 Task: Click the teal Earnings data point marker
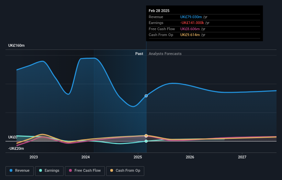pyautogui.click(x=146, y=141)
